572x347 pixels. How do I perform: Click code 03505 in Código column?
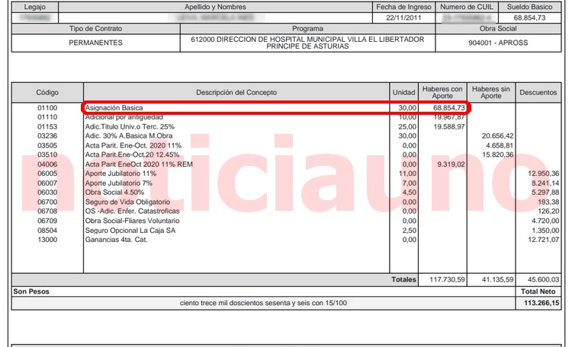(47, 145)
